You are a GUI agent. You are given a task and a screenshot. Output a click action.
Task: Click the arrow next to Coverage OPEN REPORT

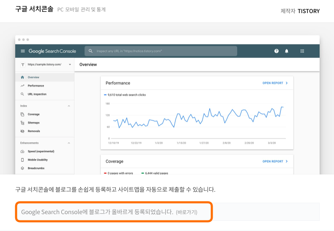tap(287, 161)
